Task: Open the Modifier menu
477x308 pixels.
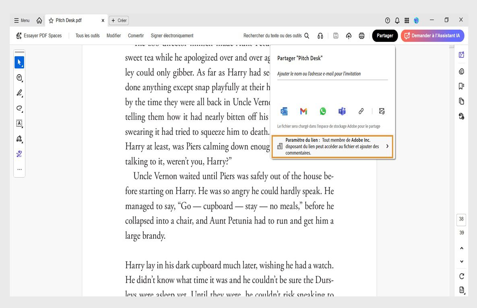Action: coord(114,35)
